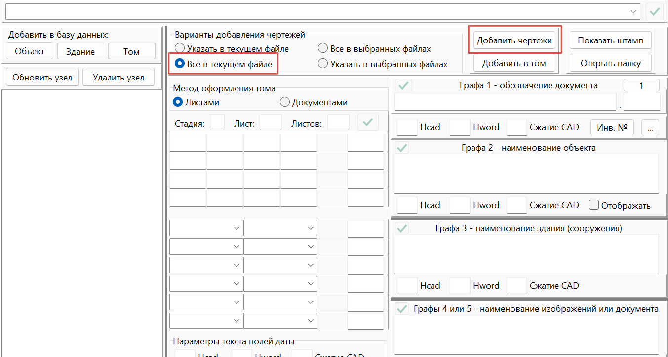
Task: Click 'Открыть папку' button
Action: (611, 63)
